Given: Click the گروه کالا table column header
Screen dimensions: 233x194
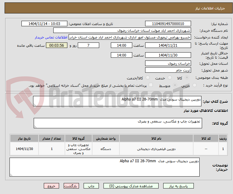Looking at the screenshot, I should (x=78, y=138).
